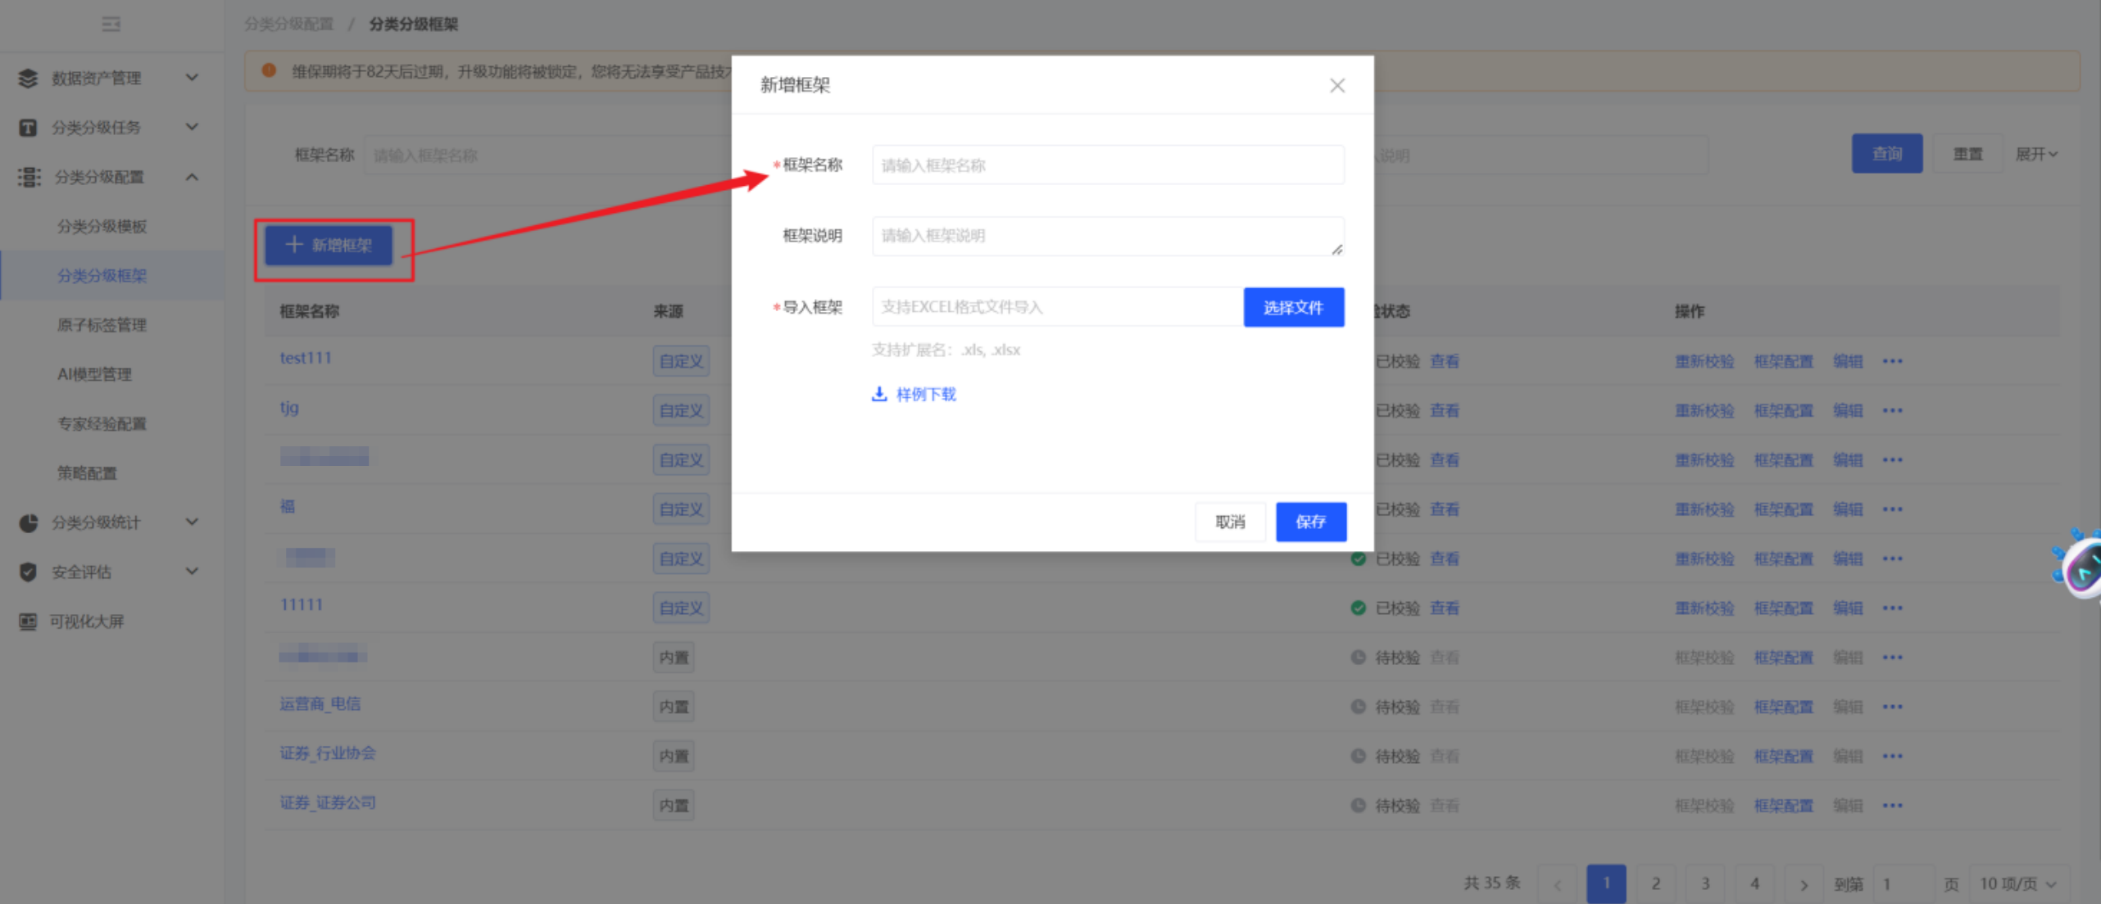Go to page 3
Viewport: 2101px width, 904px height.
pyautogui.click(x=1705, y=884)
